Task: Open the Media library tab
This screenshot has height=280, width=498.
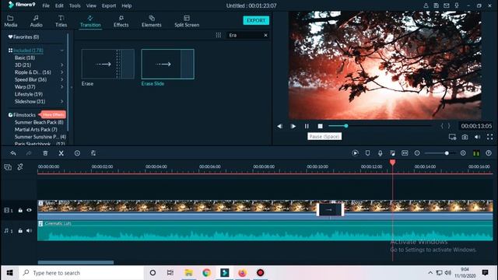Action: pyautogui.click(x=10, y=21)
